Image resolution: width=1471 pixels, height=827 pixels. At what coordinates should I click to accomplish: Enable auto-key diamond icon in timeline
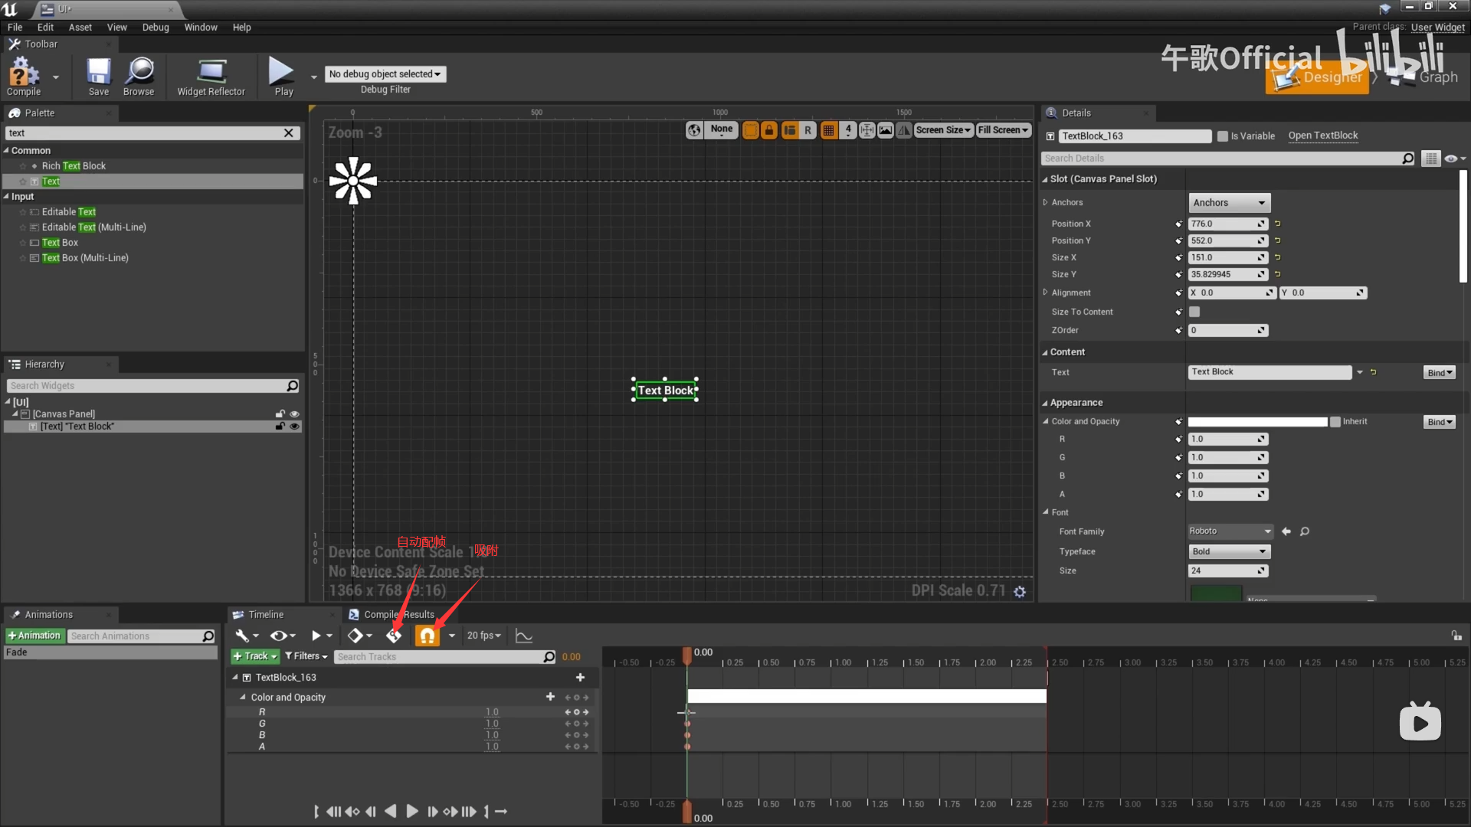[x=394, y=636]
